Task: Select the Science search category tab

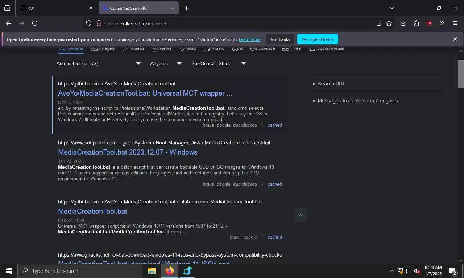Action: pyautogui.click(x=263, y=49)
